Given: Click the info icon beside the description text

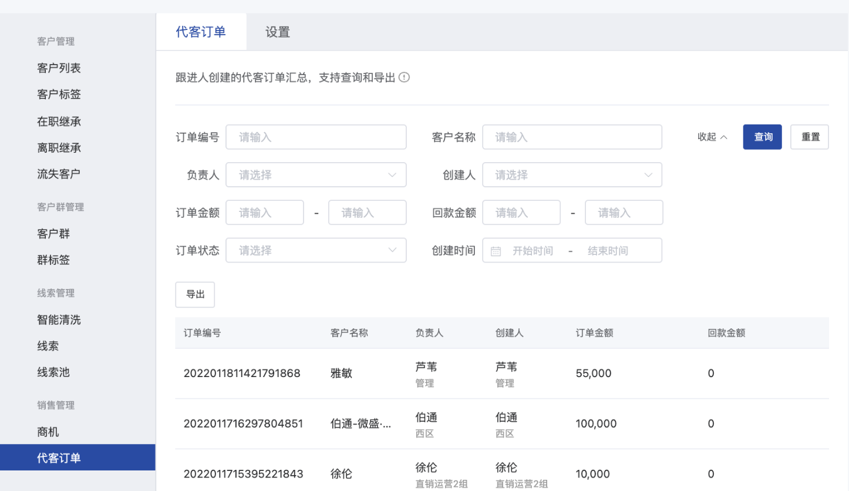Looking at the screenshot, I should [404, 77].
